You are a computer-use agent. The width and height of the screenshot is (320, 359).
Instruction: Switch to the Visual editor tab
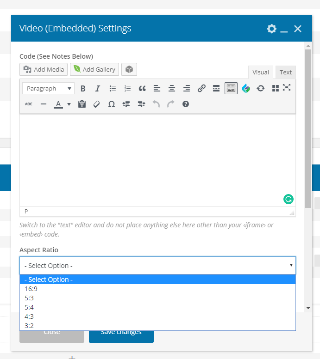pos(261,73)
